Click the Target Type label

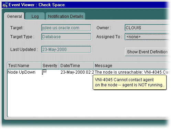[22, 37]
